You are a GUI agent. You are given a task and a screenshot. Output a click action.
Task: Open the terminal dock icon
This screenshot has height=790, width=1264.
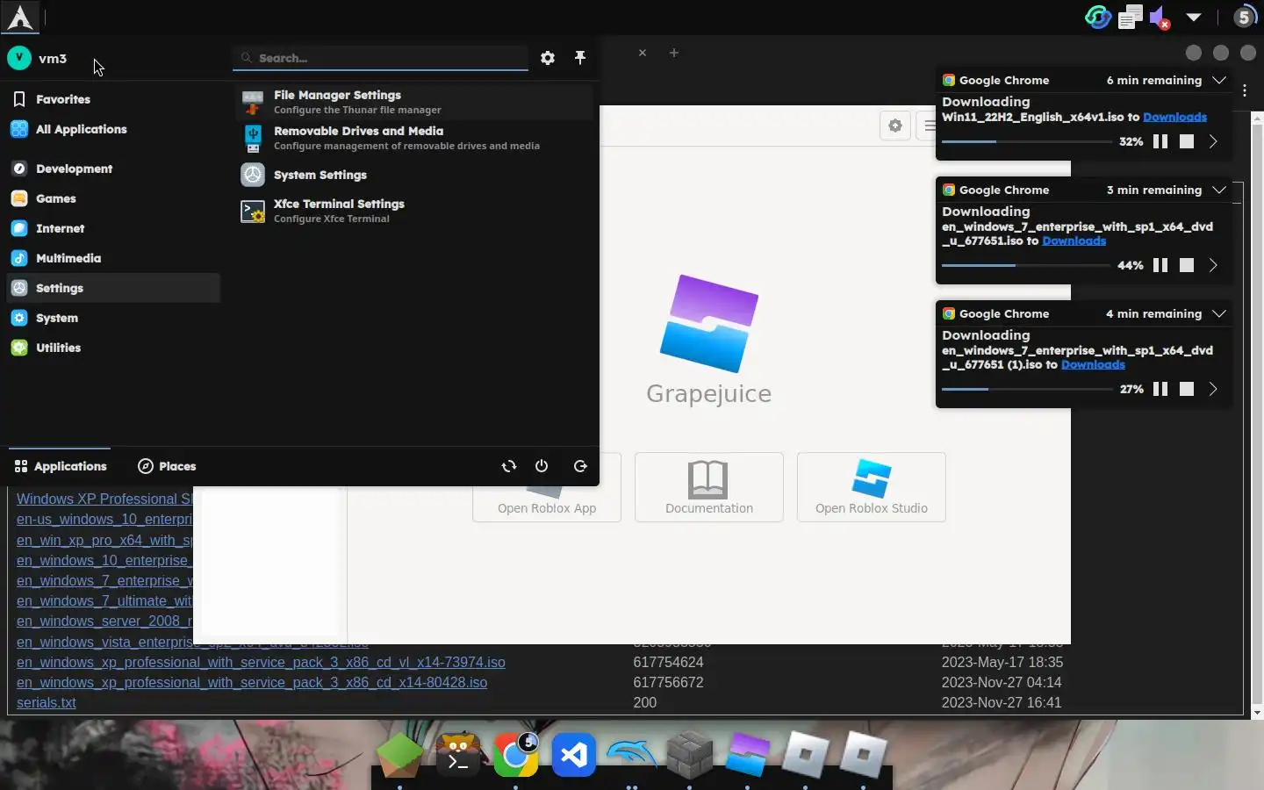click(459, 754)
